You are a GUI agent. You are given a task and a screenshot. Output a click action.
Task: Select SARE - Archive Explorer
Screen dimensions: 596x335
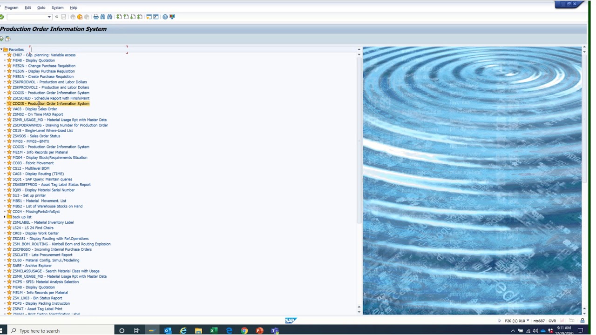[x=32, y=265]
